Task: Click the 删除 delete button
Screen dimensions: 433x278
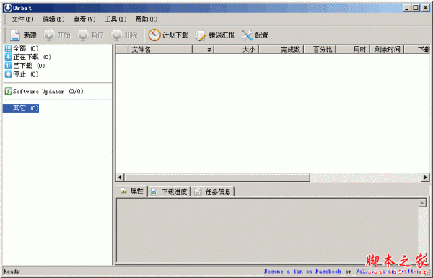Action: [124, 35]
